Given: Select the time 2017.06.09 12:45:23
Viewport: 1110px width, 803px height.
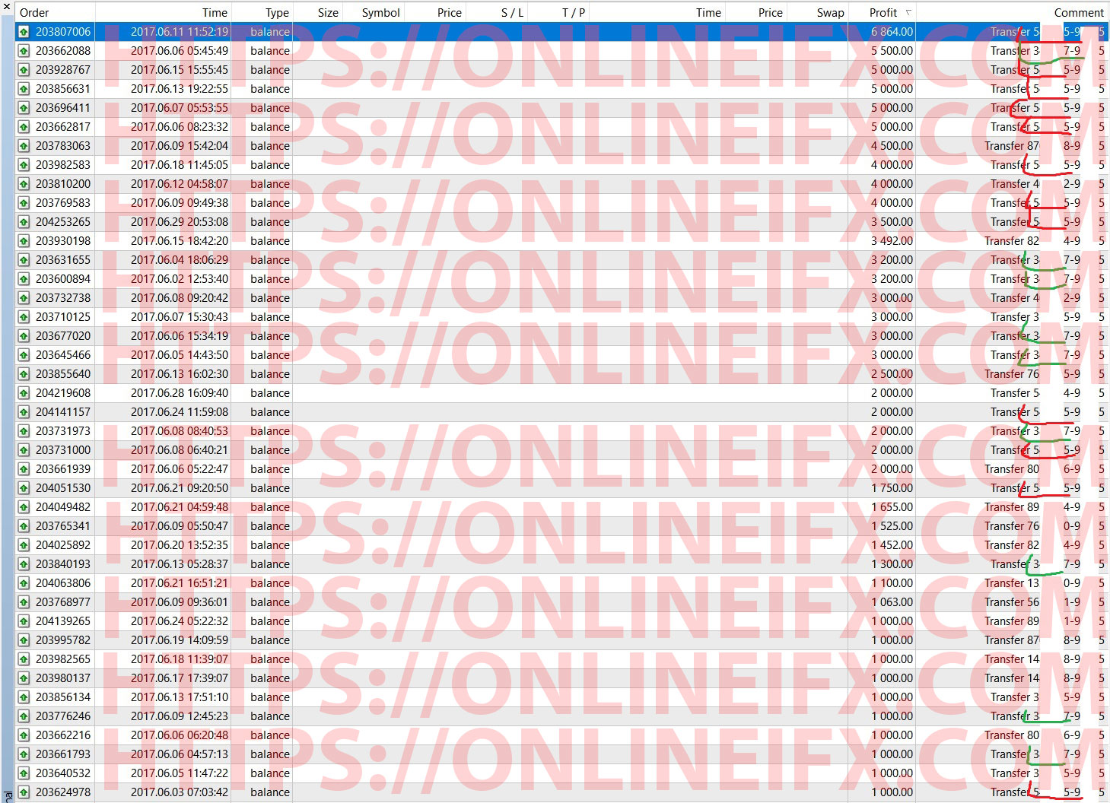Looking at the screenshot, I should (x=180, y=716).
